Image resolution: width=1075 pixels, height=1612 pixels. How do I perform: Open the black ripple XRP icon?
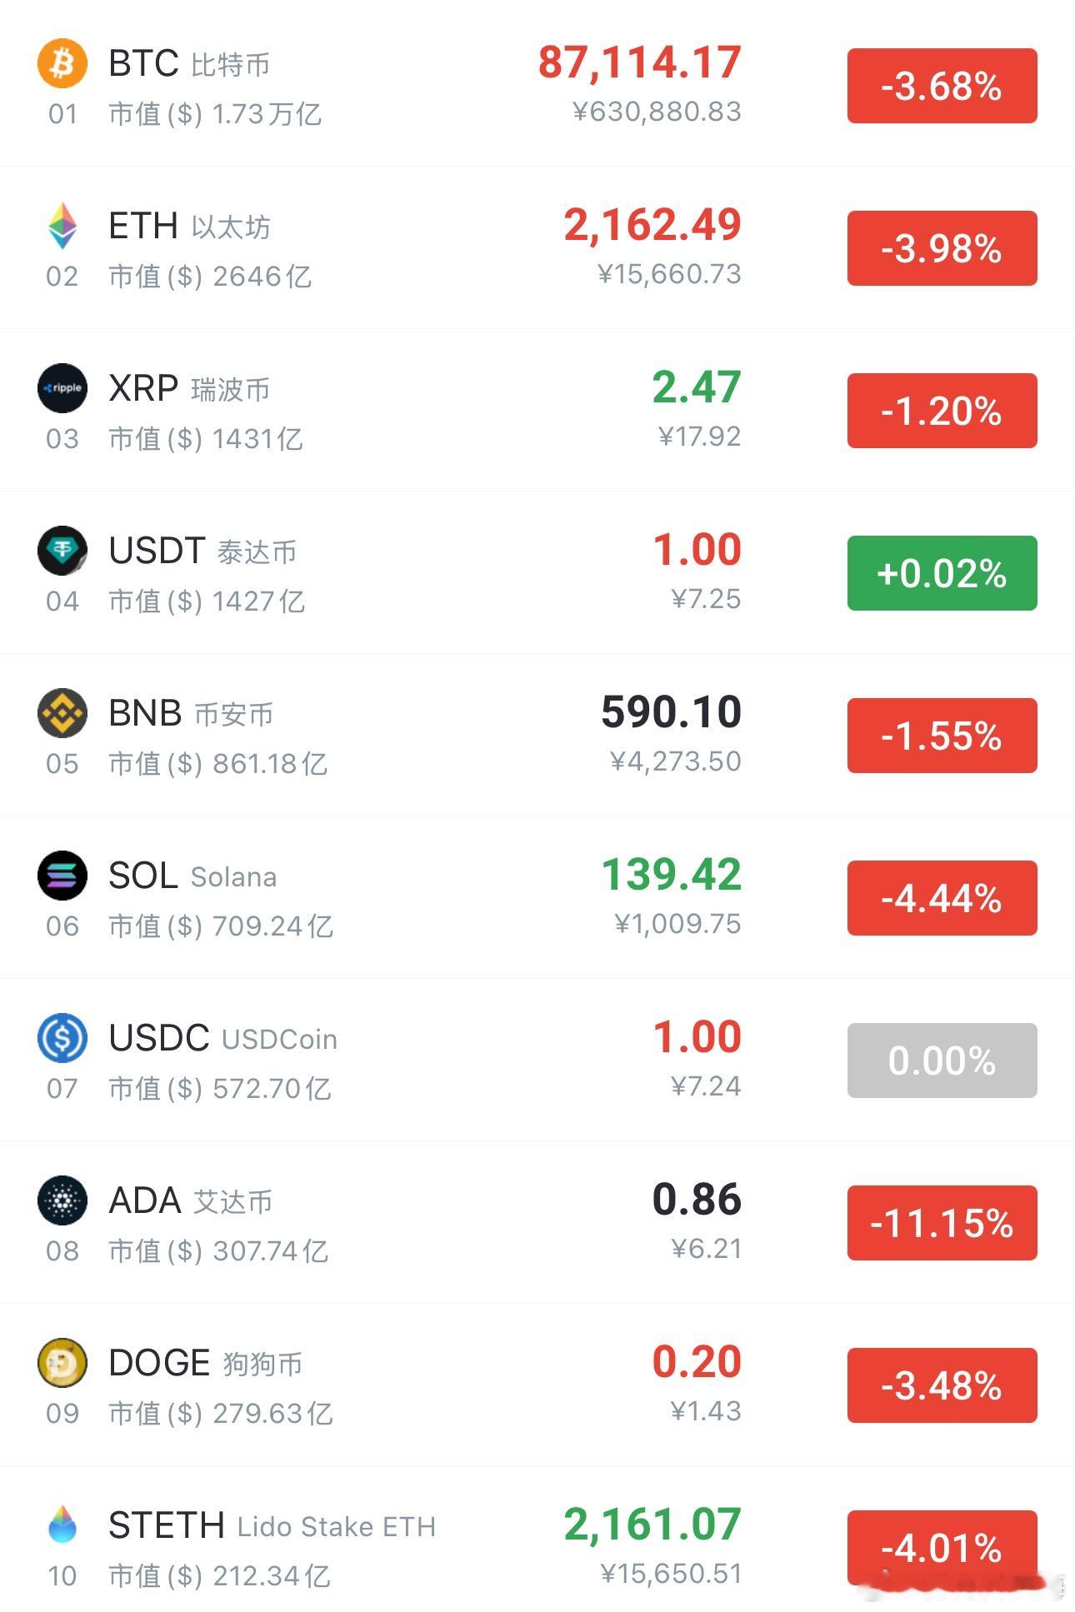click(x=62, y=388)
